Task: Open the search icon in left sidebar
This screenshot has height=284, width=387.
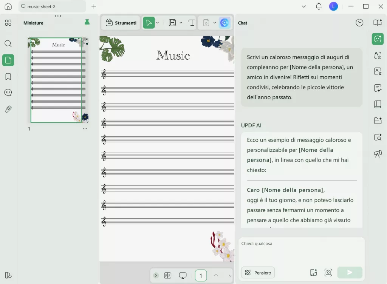Action: (x=8, y=44)
